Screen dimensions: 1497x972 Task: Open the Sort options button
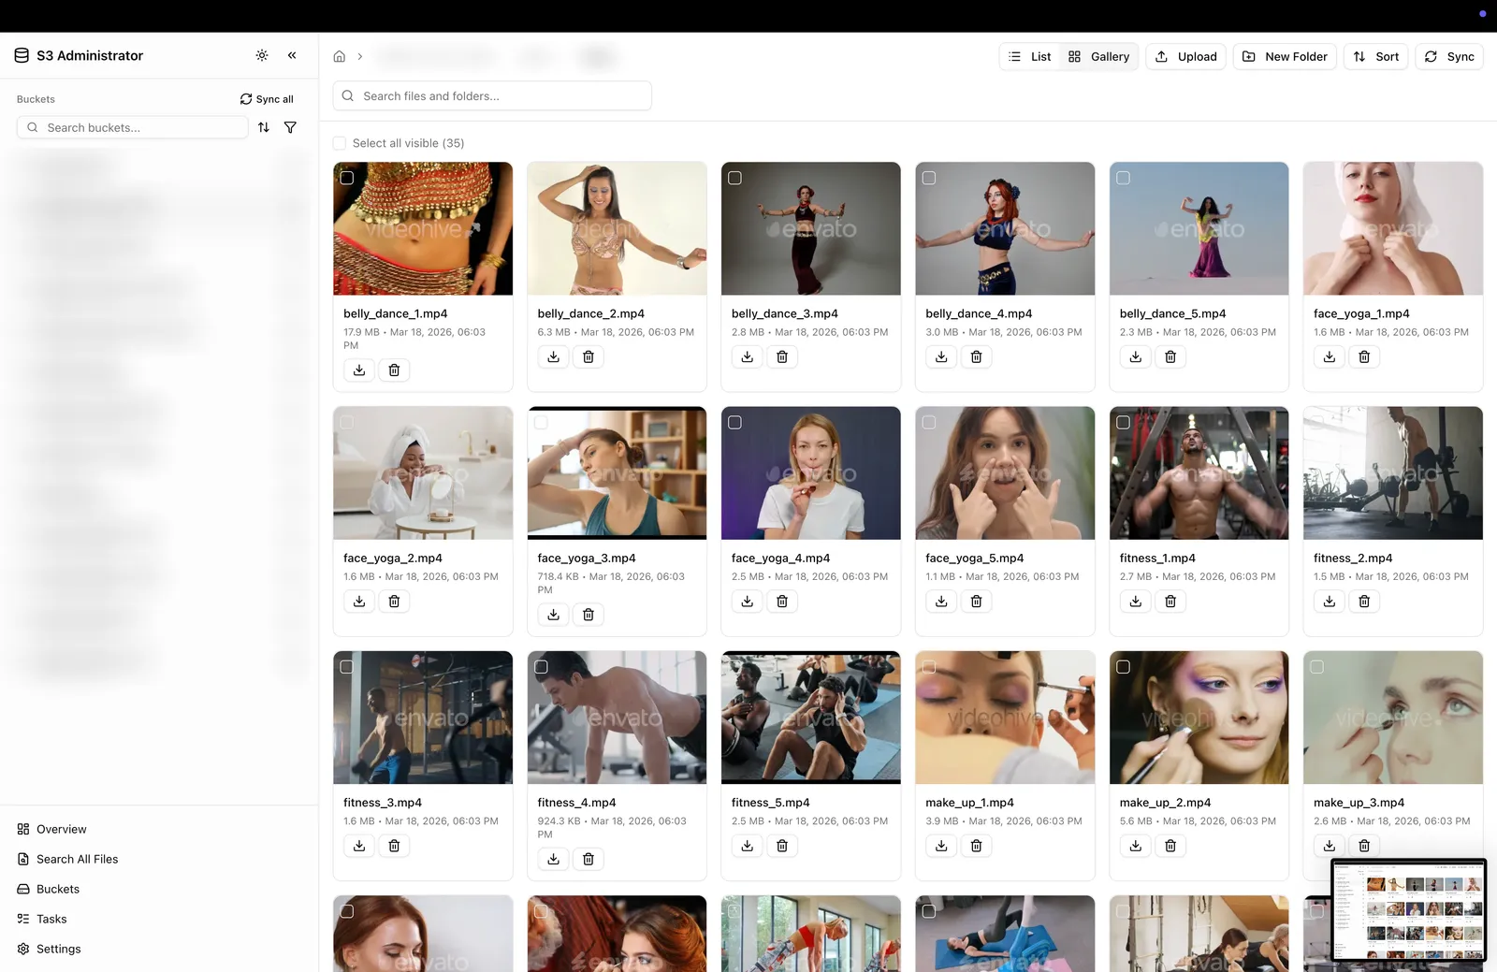[x=1375, y=56]
